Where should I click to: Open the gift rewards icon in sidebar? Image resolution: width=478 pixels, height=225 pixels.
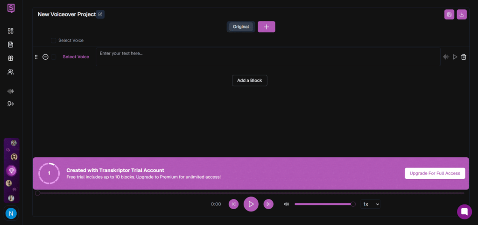click(11, 58)
